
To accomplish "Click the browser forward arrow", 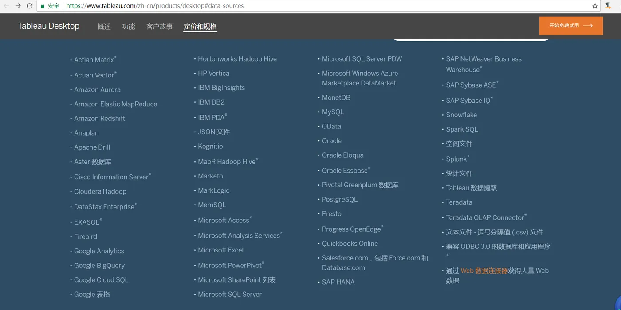I will pos(18,6).
